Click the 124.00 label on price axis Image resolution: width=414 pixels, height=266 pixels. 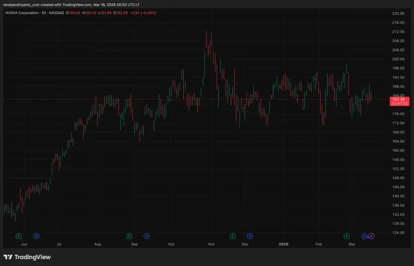point(398,232)
